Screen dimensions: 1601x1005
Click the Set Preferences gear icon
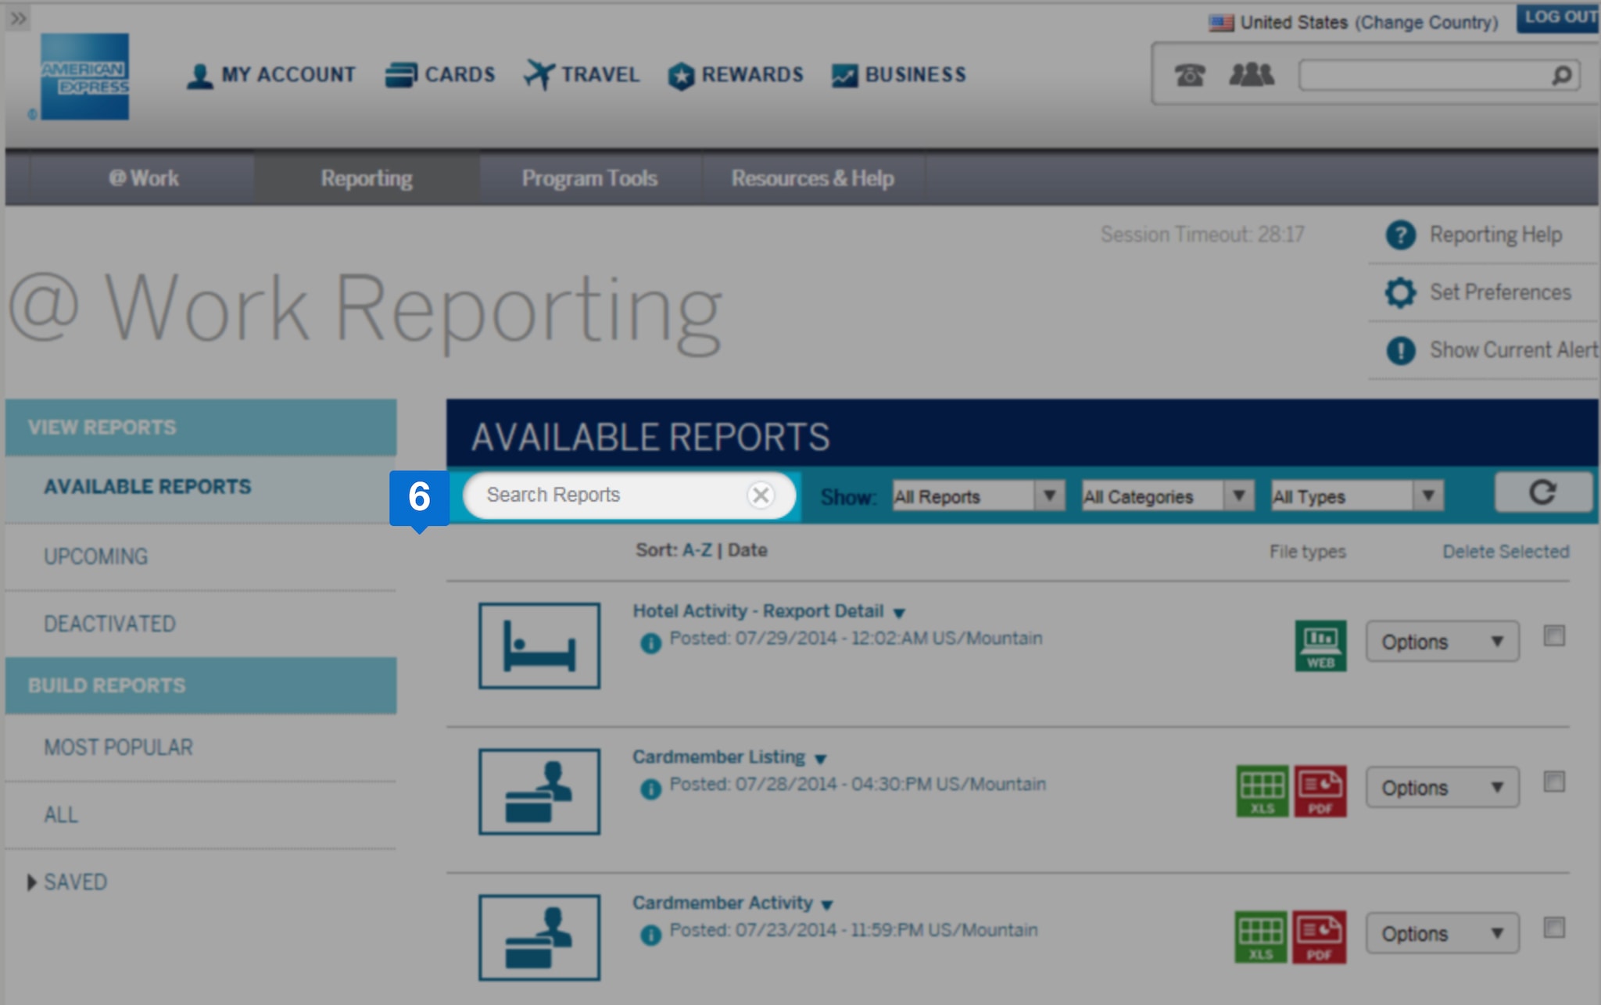1401,292
